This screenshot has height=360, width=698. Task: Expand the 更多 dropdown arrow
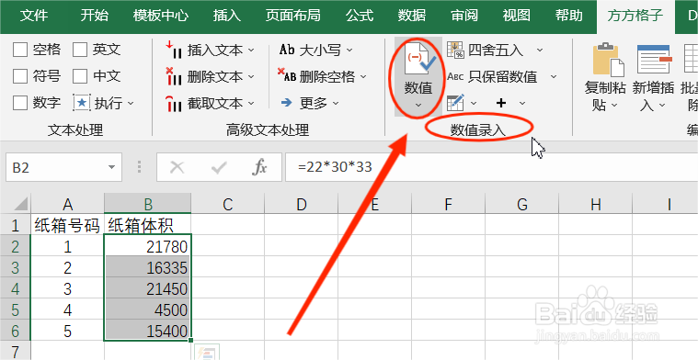pyautogui.click(x=336, y=104)
